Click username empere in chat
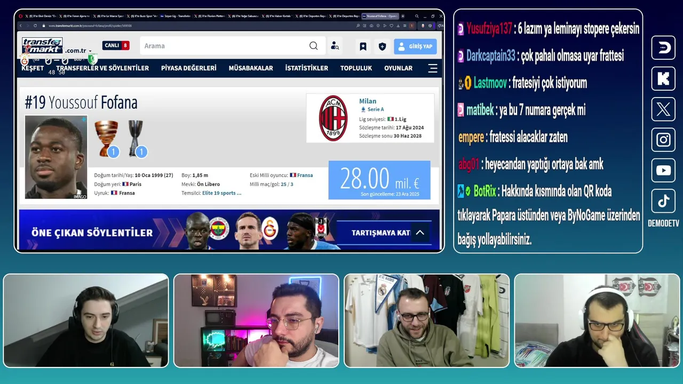 pos(471,138)
